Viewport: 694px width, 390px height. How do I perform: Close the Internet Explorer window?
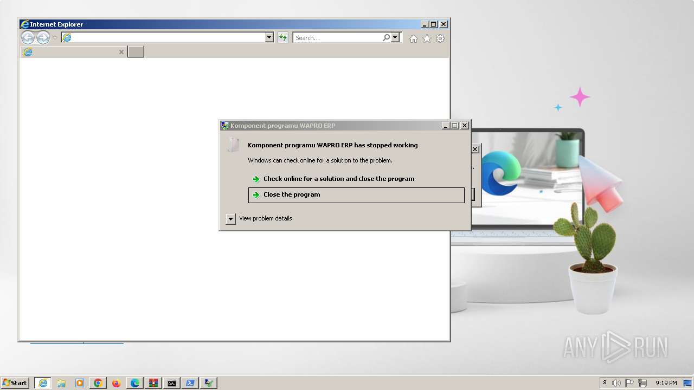(x=444, y=24)
